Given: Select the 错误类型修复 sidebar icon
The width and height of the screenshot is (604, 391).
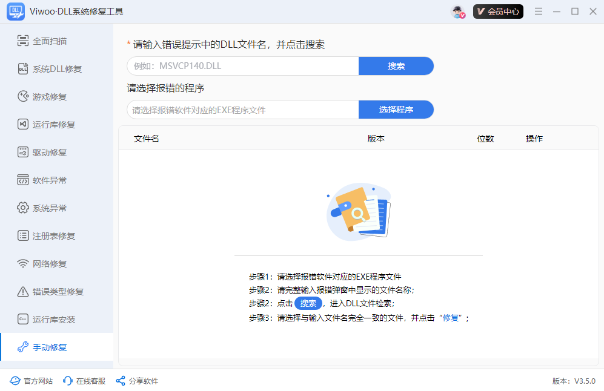Looking at the screenshot, I should [x=46, y=291].
